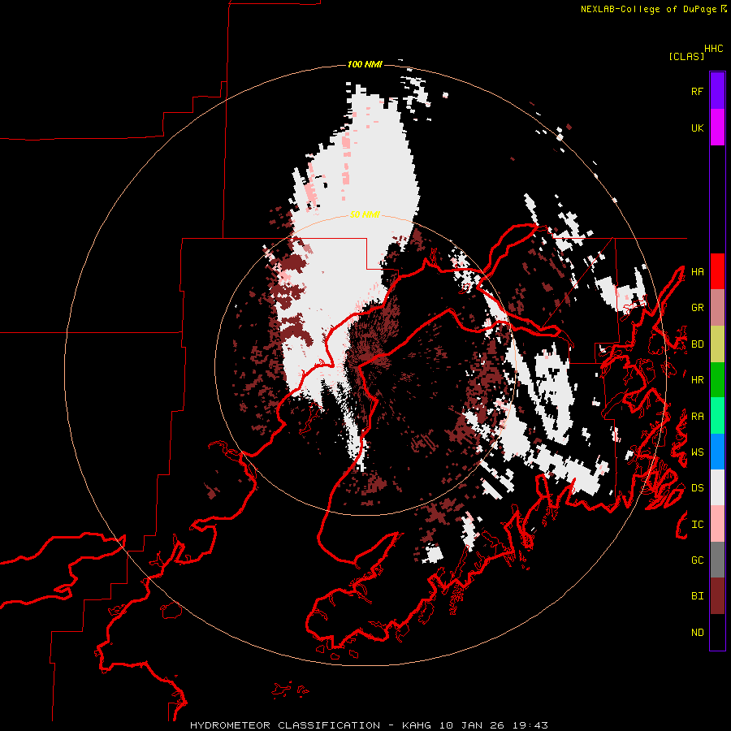Click the 19:43 timestamp
This screenshot has height=731, width=731.
point(530,725)
